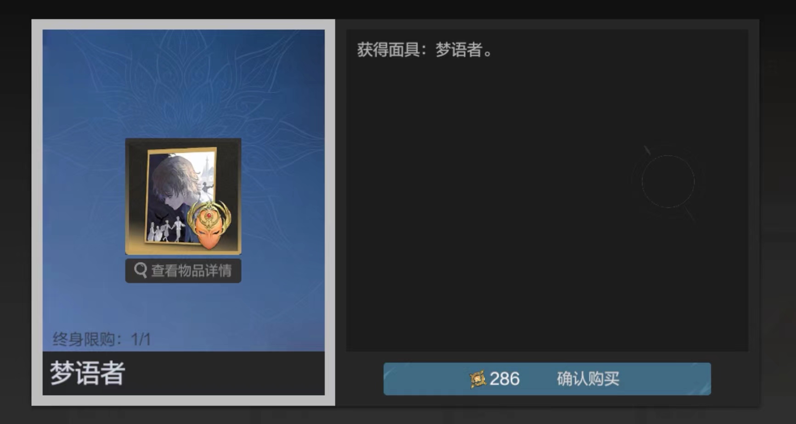The width and height of the screenshot is (796, 424).
Task: Click the red gem atop the mask crest
Action: [209, 215]
